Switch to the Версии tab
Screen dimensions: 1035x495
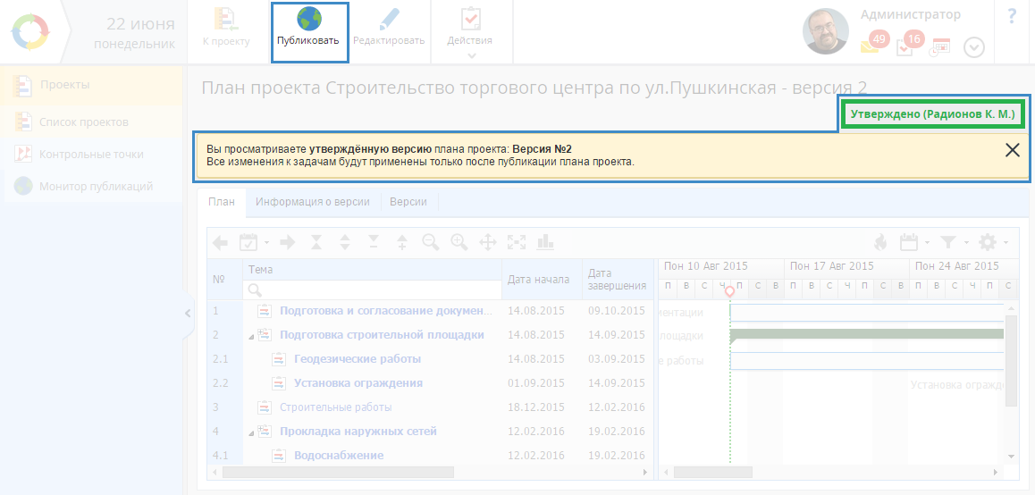(408, 202)
